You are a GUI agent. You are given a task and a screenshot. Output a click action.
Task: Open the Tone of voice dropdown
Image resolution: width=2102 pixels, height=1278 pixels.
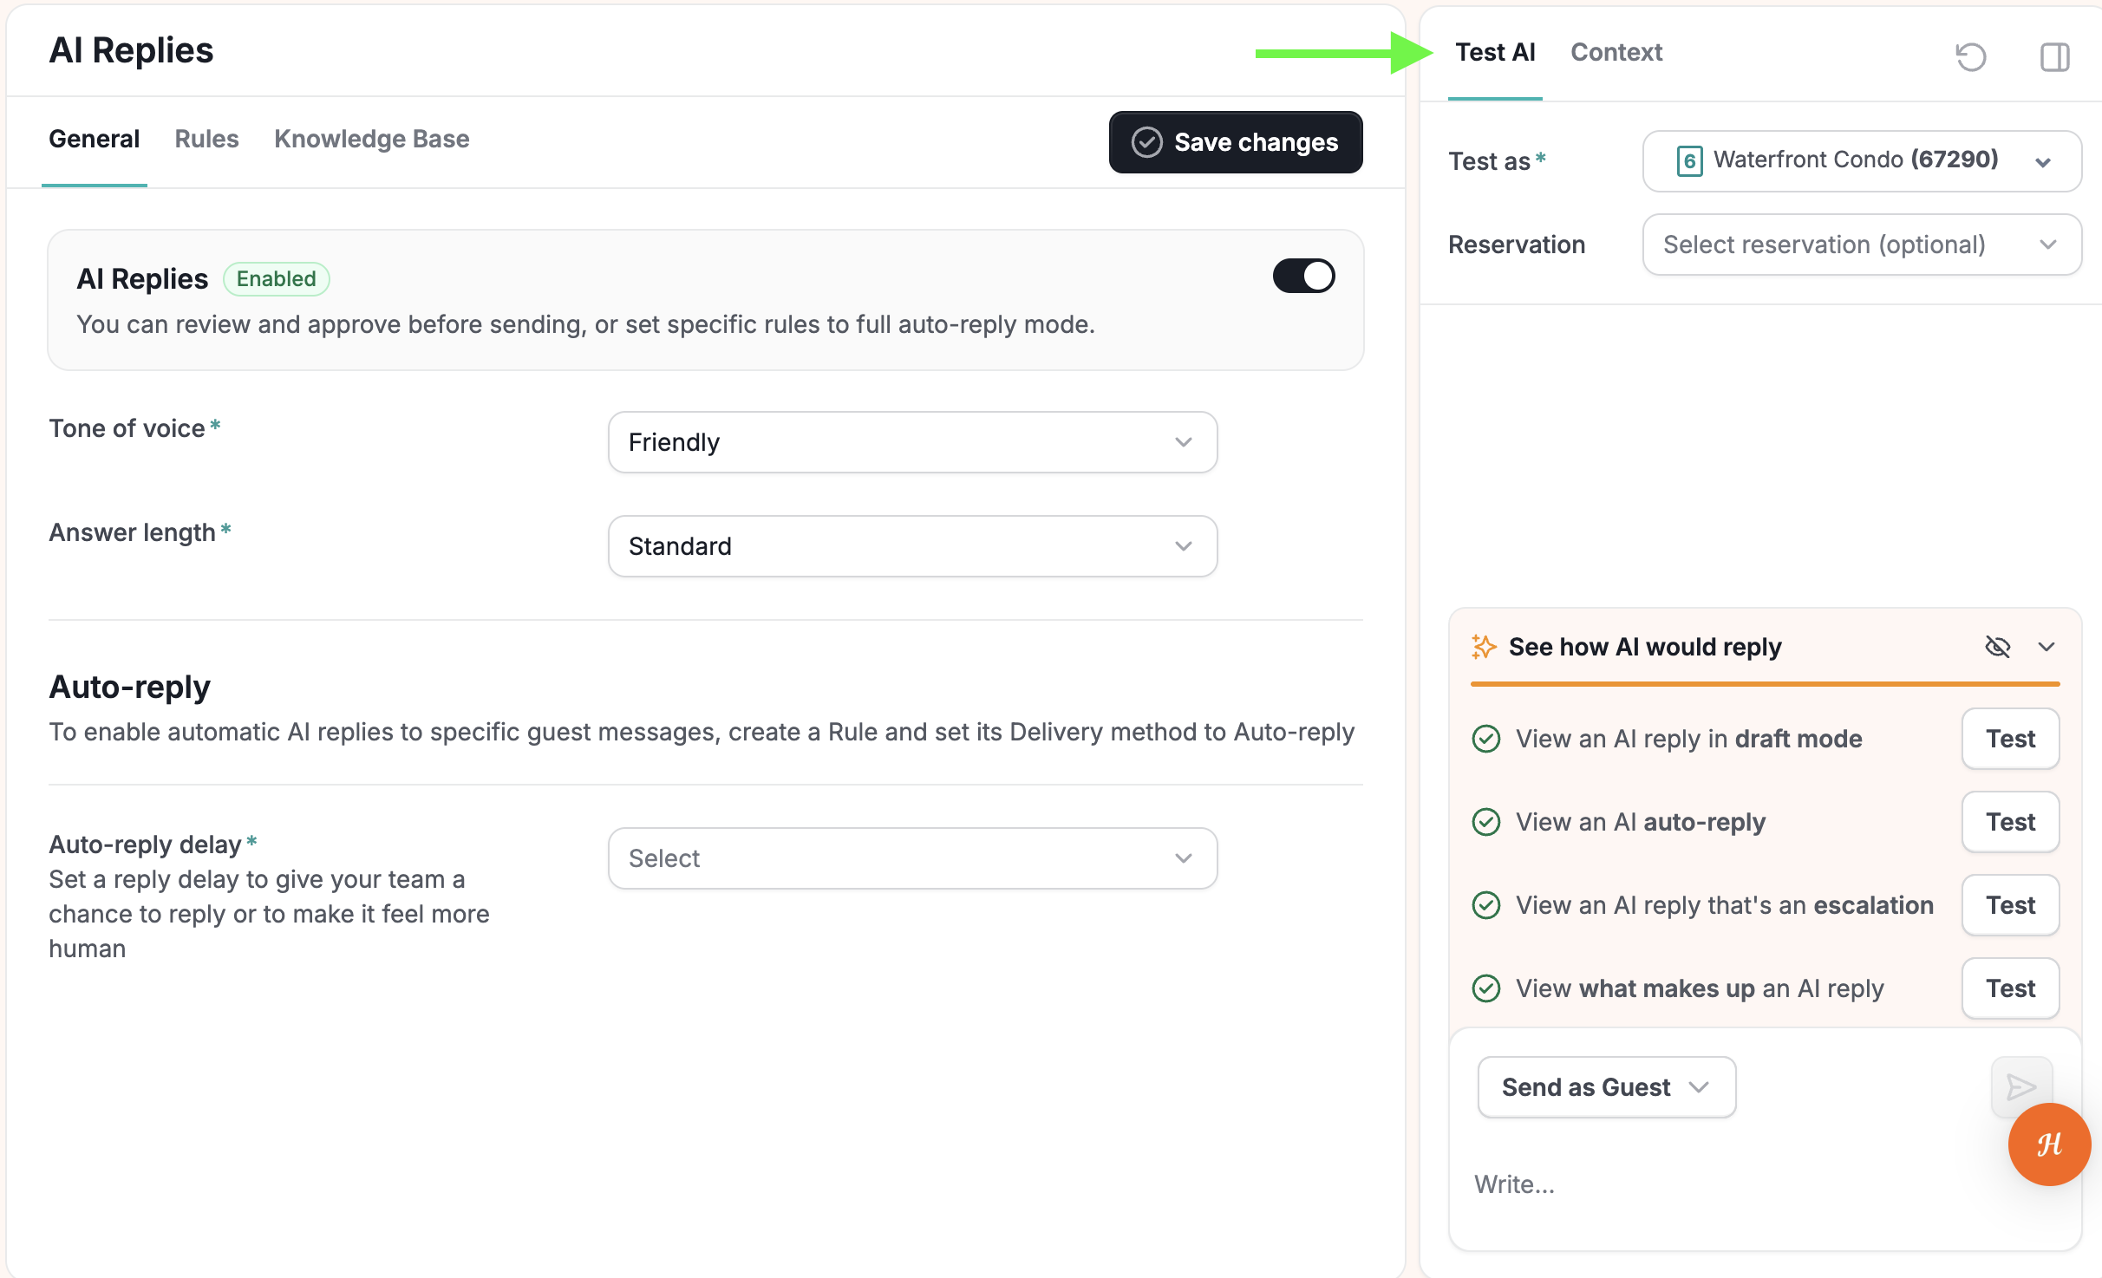(912, 442)
